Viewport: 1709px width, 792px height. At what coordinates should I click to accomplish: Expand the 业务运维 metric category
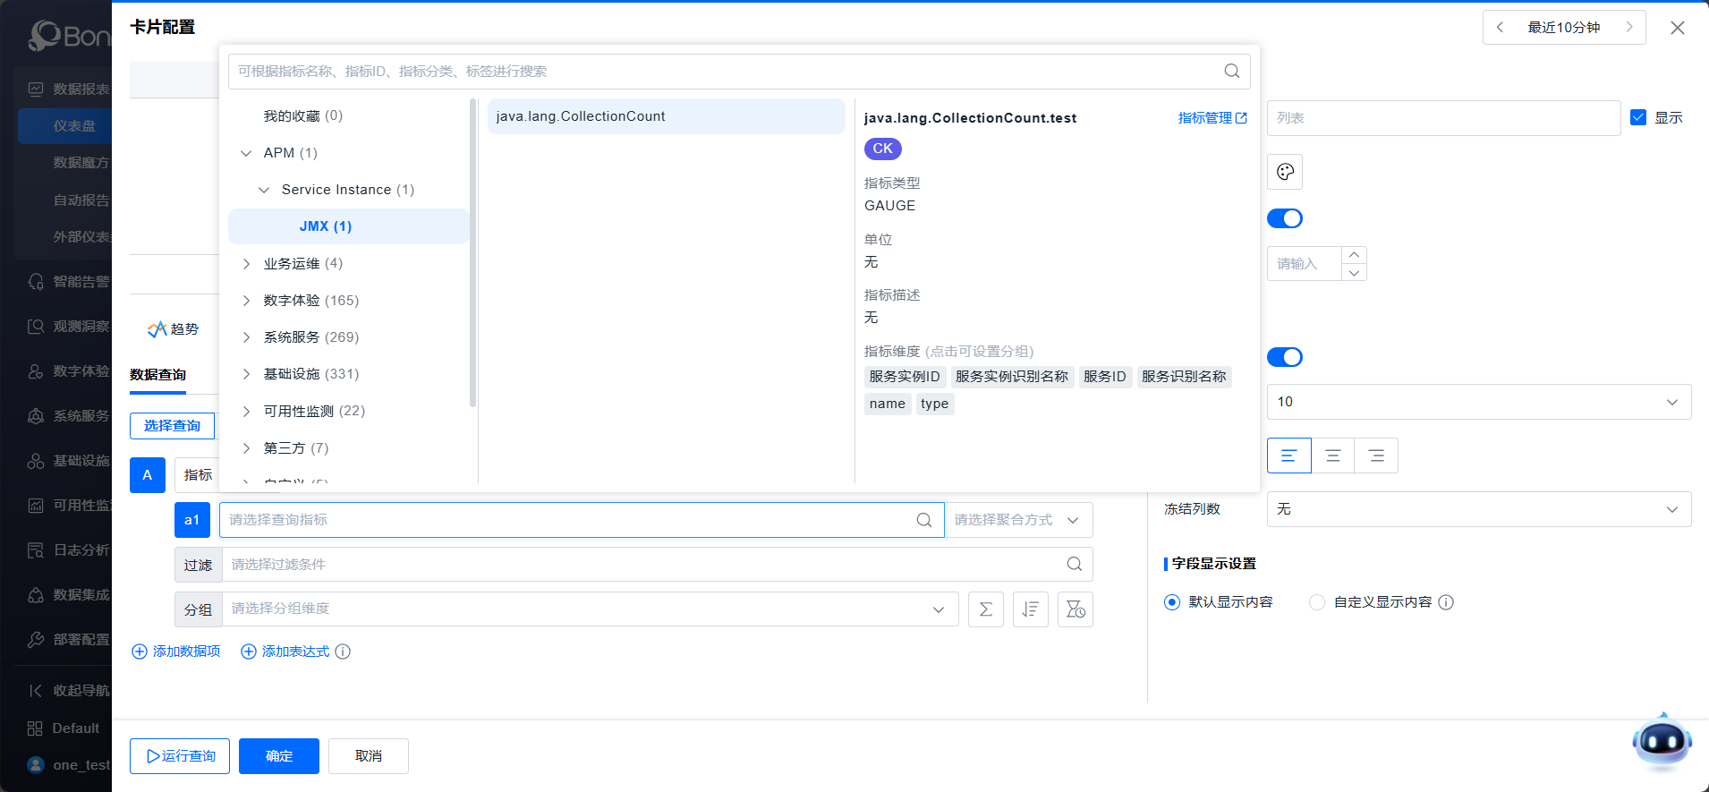247,263
